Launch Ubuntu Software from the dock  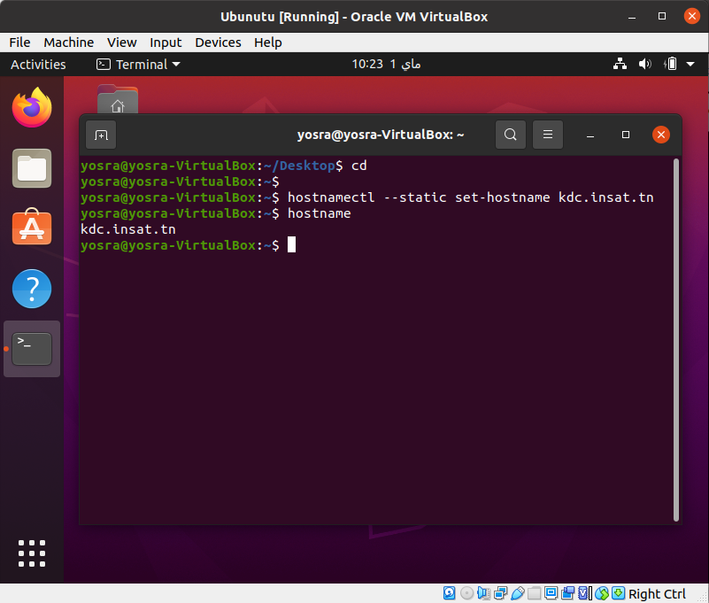pos(32,228)
